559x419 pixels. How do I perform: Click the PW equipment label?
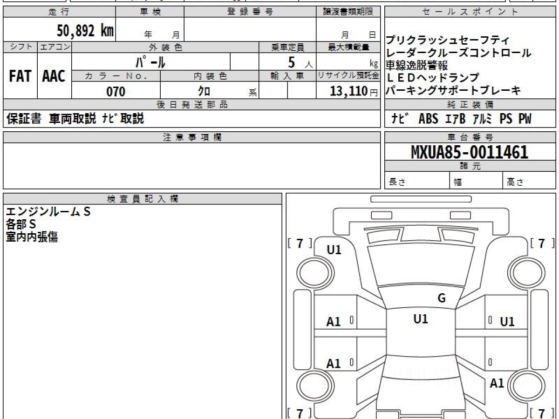click(x=525, y=119)
